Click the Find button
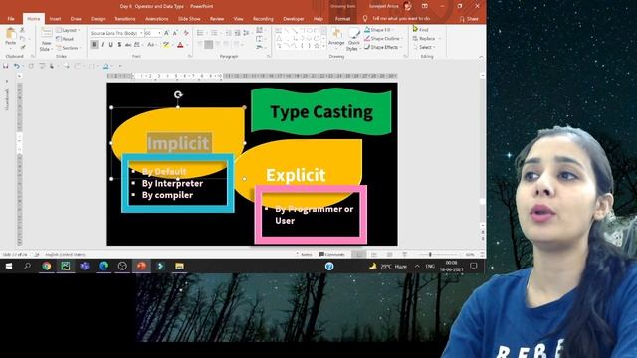 [x=420, y=30]
